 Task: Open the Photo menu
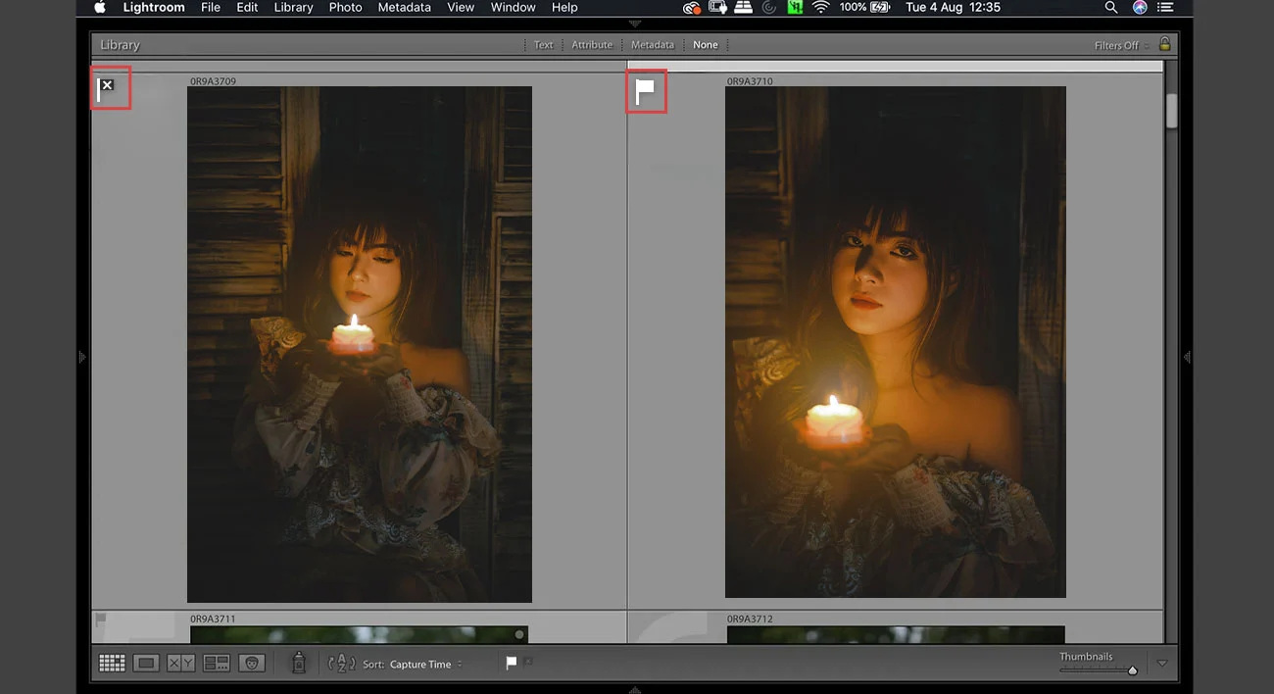click(x=345, y=7)
